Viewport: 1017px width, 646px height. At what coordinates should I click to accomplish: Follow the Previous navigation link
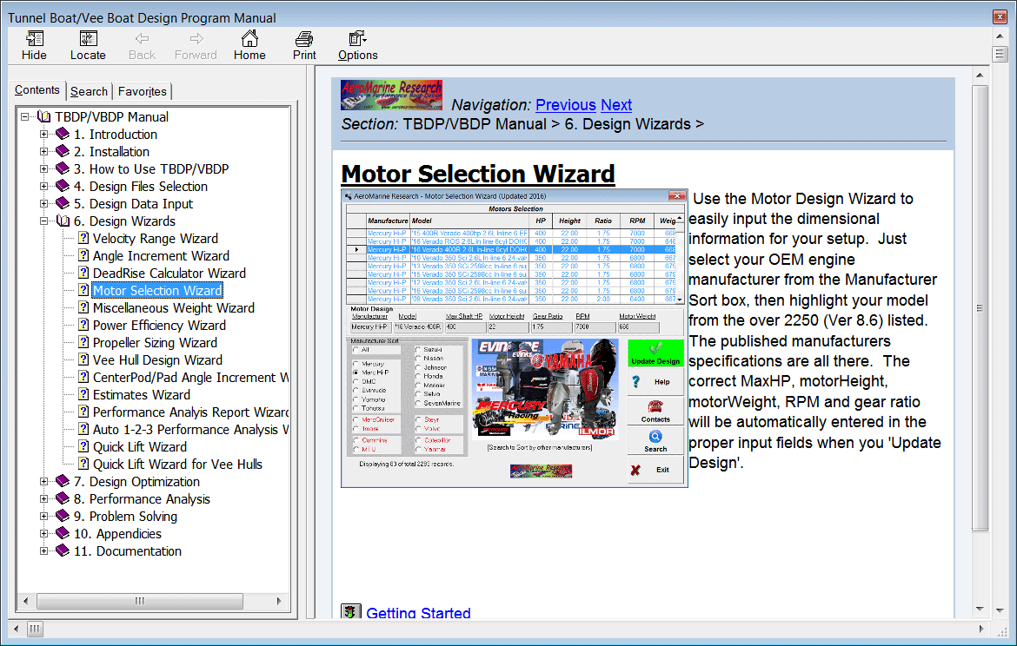[x=566, y=105]
